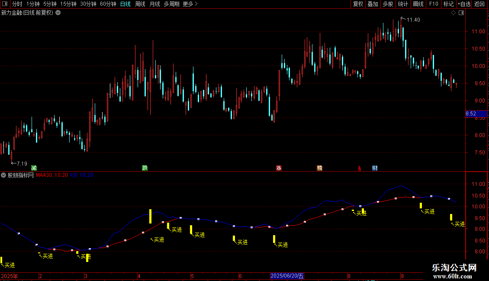The height and width of the screenshot is (281, 489).
Task: Click the 榜 event marker
Action: tap(320, 168)
